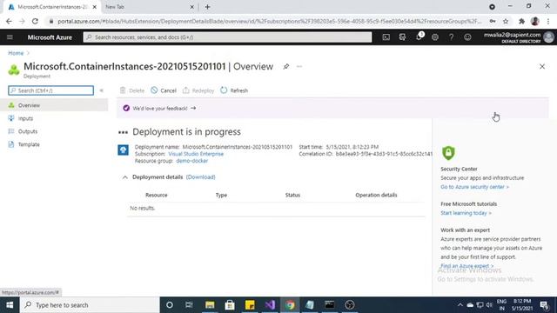
Task: Open a new browser tab with plus
Action: [x=207, y=7]
